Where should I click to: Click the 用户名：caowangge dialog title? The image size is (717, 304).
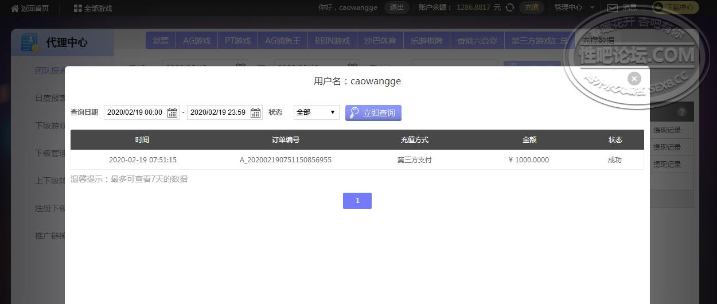(357, 81)
